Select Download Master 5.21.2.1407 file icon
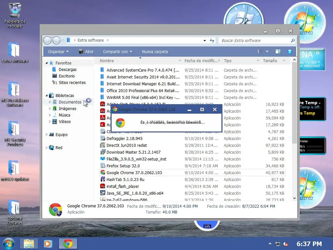333x250 pixels. 102,152
